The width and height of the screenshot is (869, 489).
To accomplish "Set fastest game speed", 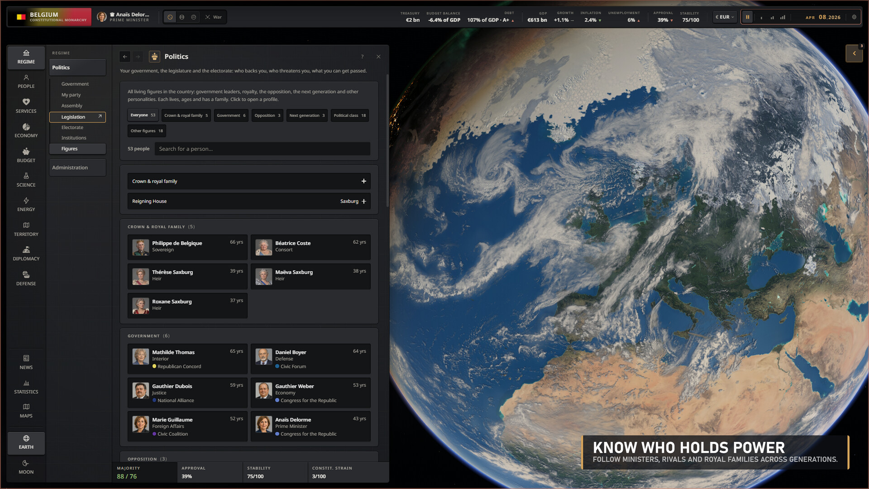I will pos(783,18).
